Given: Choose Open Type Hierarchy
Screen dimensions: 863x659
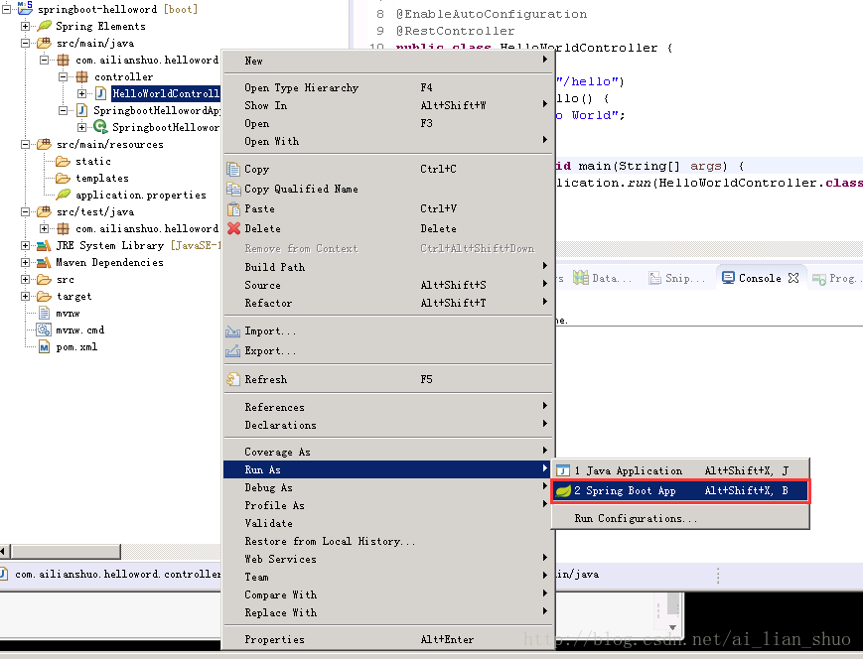Looking at the screenshot, I should (x=388, y=87).
